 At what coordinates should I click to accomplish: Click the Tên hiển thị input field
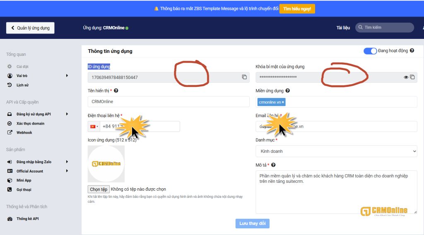pos(169,101)
